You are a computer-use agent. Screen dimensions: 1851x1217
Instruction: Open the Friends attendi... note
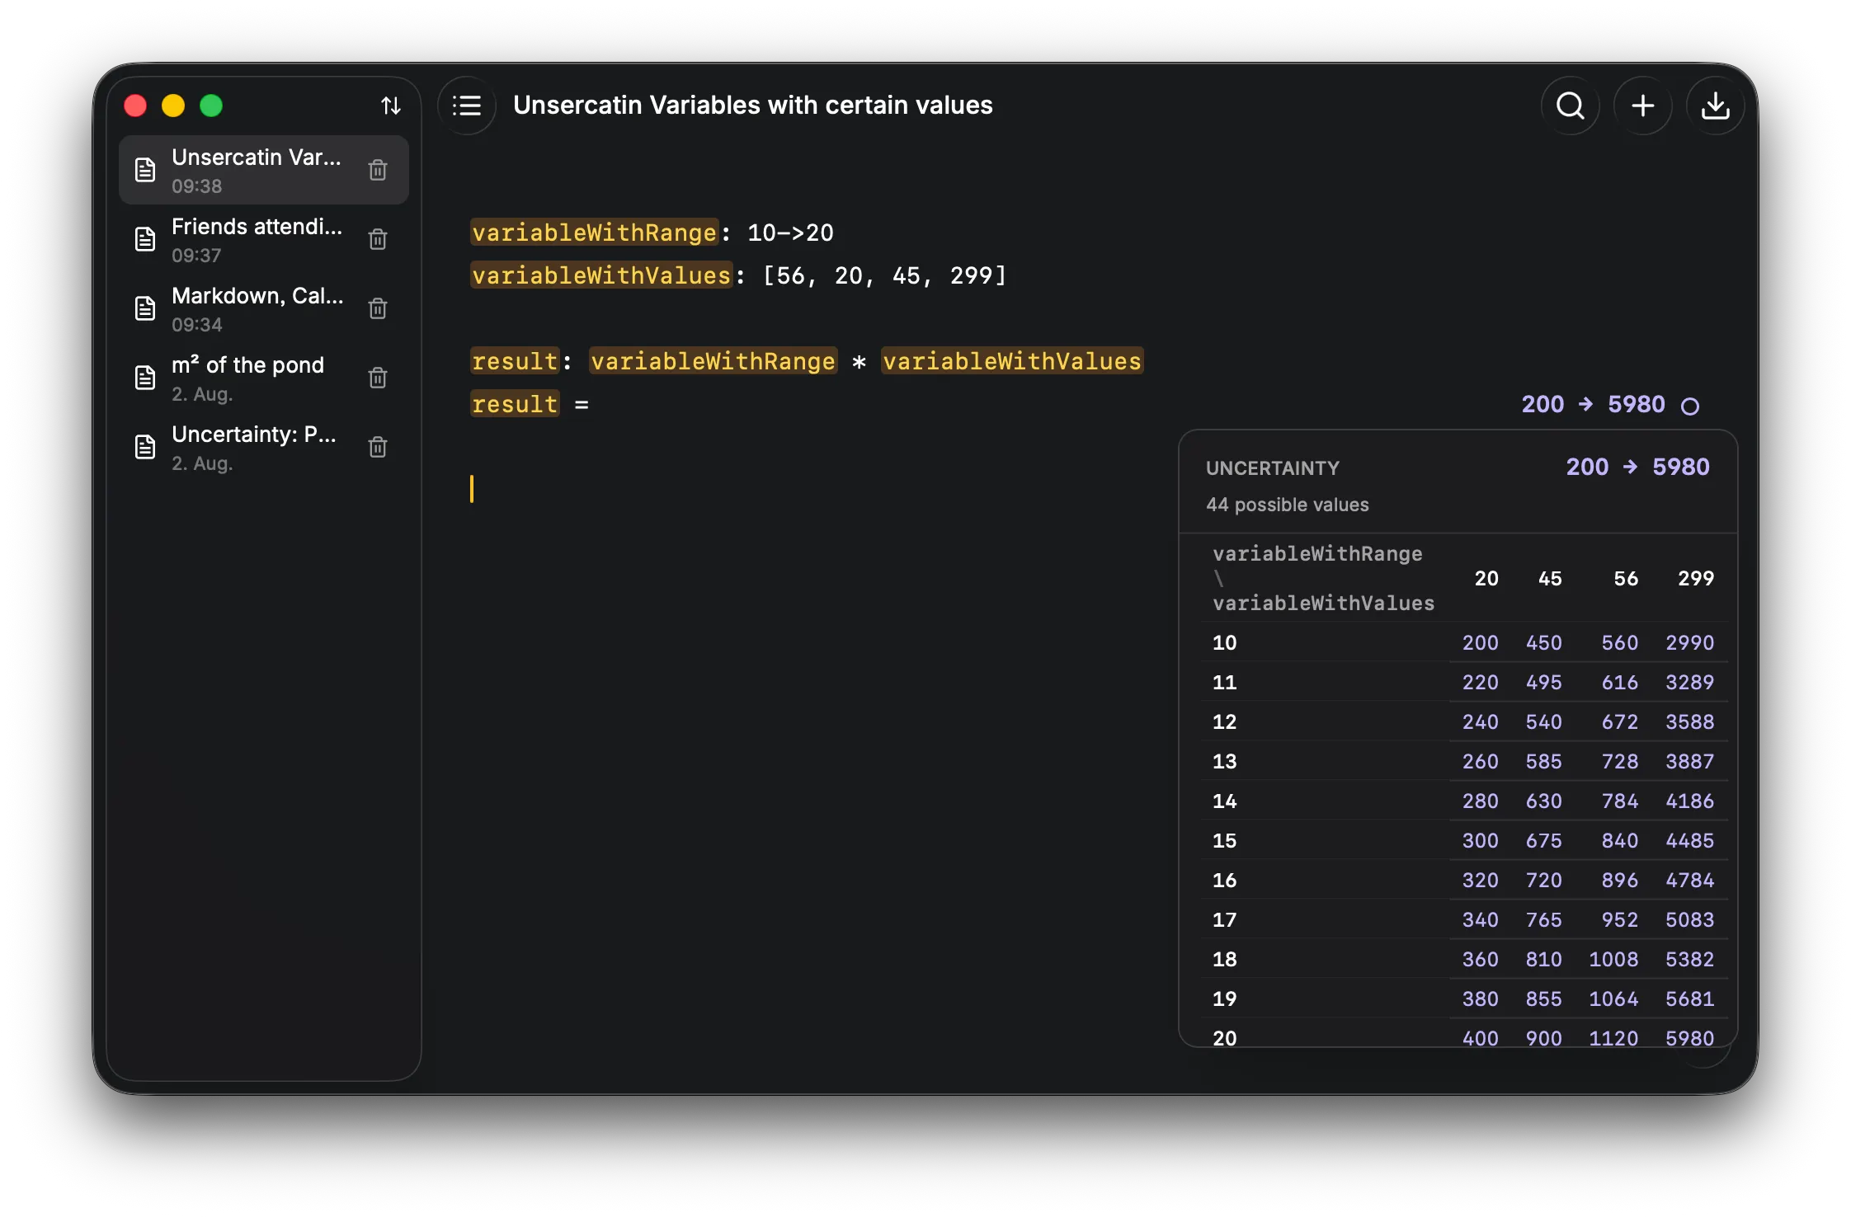[264, 239]
